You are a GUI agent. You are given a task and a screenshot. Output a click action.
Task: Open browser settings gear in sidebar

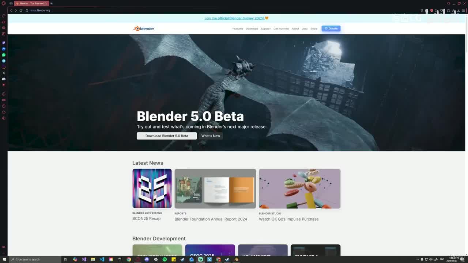[x=4, y=118]
